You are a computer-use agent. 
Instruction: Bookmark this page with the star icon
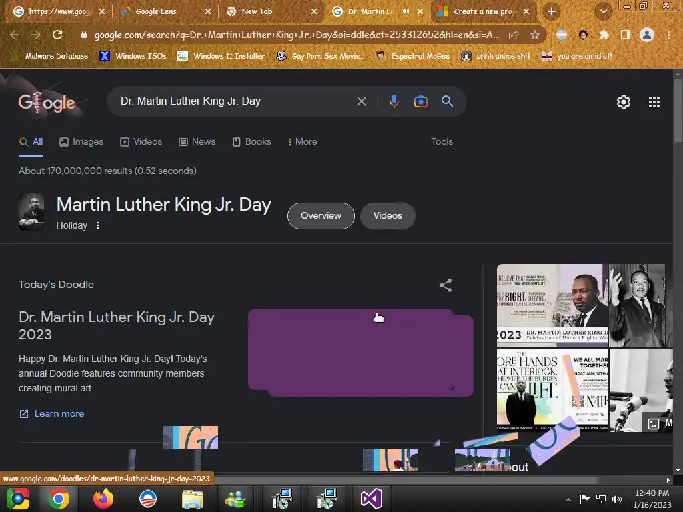pyautogui.click(x=535, y=35)
